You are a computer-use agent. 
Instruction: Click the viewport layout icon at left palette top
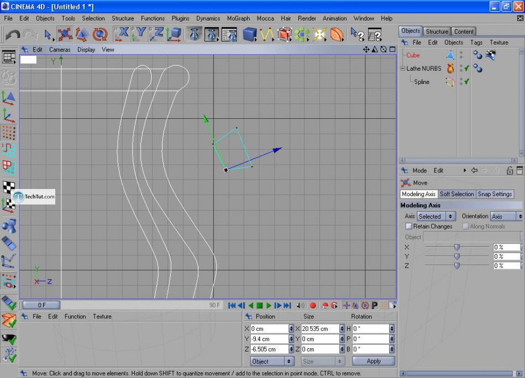(9, 57)
